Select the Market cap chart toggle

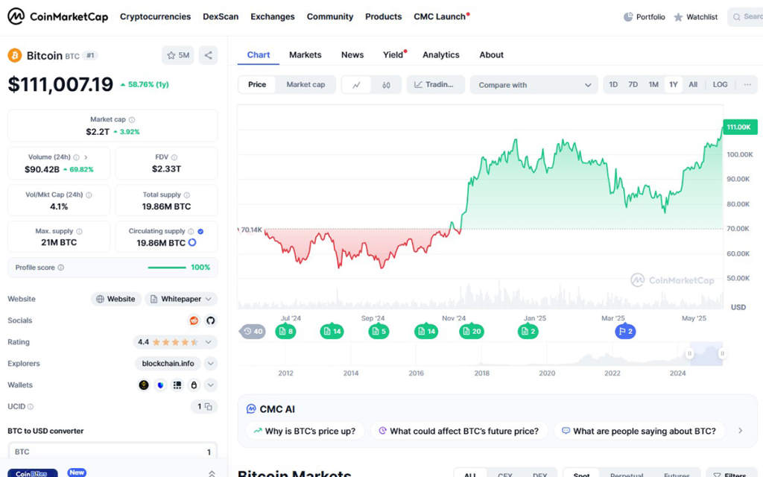coord(305,85)
